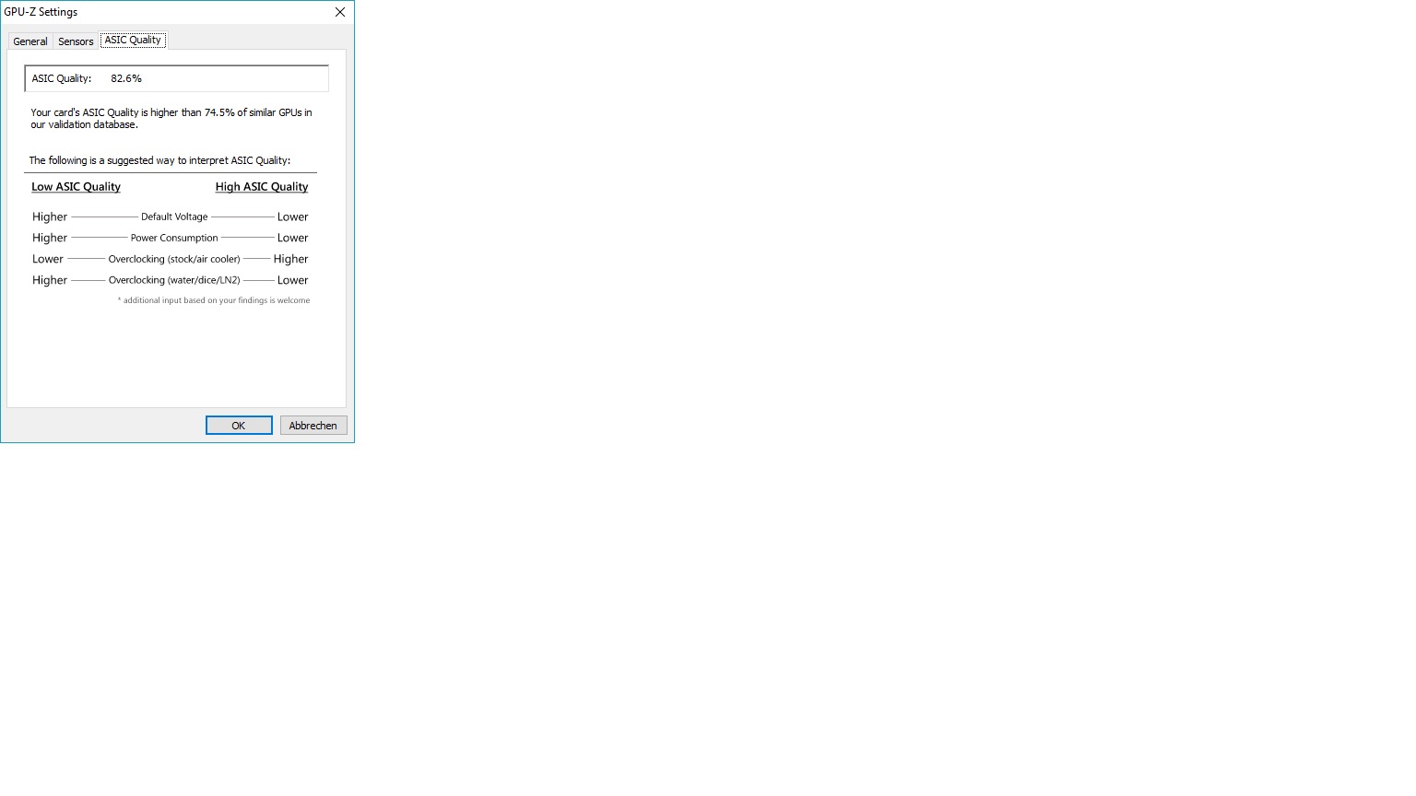The height and width of the screenshot is (796, 1416).
Task: Click "The following is a suggested way" text
Action: pyautogui.click(x=159, y=160)
